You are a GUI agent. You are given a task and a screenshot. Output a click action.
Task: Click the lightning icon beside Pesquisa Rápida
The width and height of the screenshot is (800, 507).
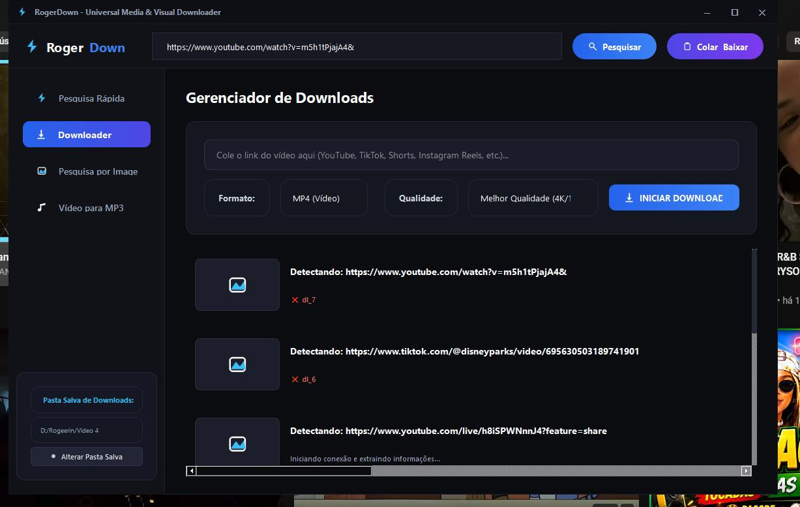pyautogui.click(x=42, y=98)
